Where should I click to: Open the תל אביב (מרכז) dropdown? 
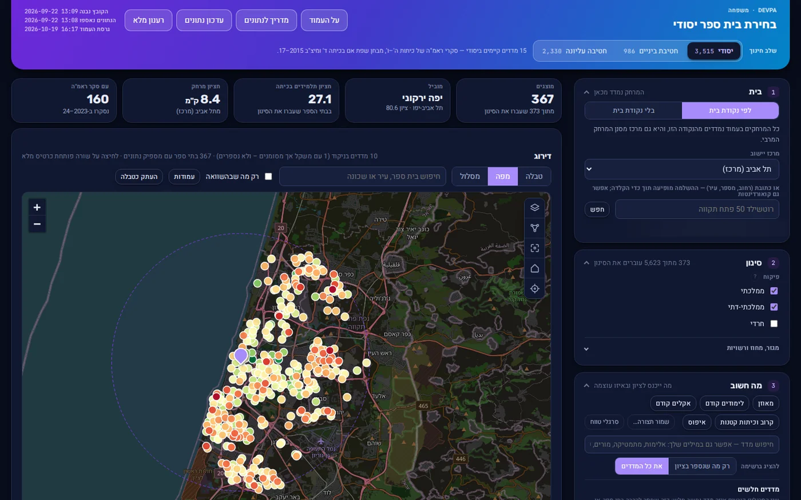[x=681, y=169]
